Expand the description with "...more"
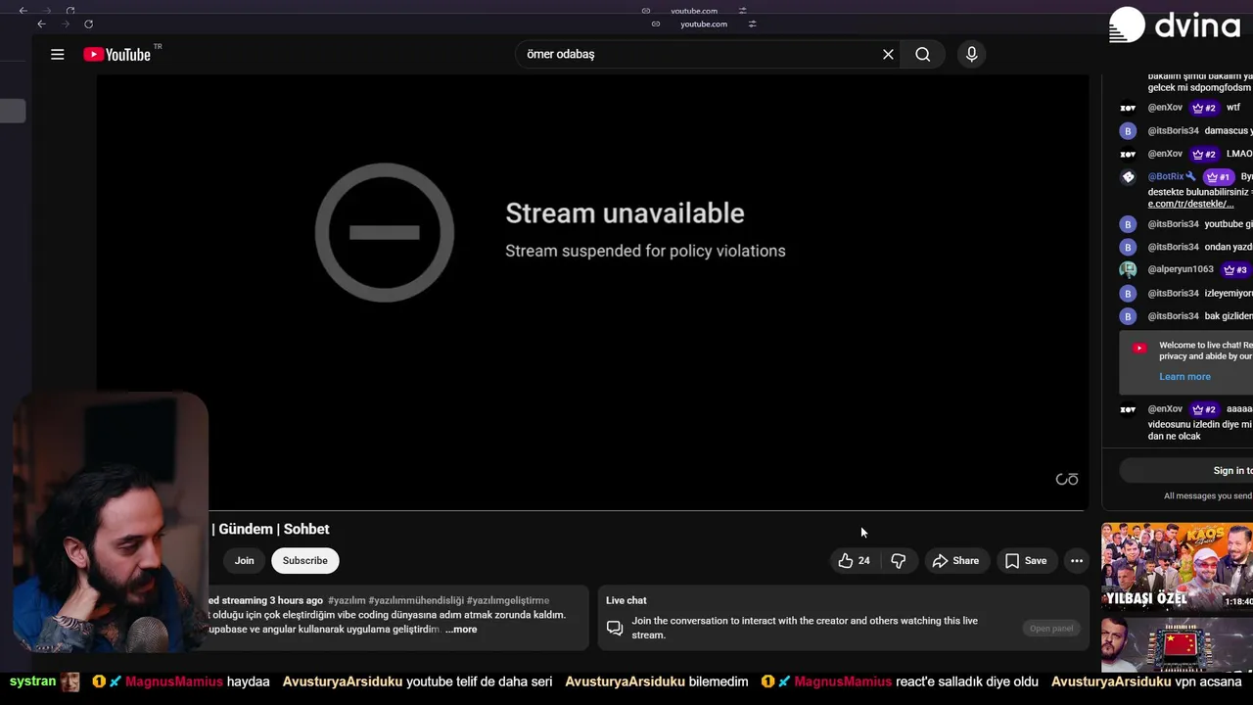The height and width of the screenshot is (705, 1253). coord(461,630)
